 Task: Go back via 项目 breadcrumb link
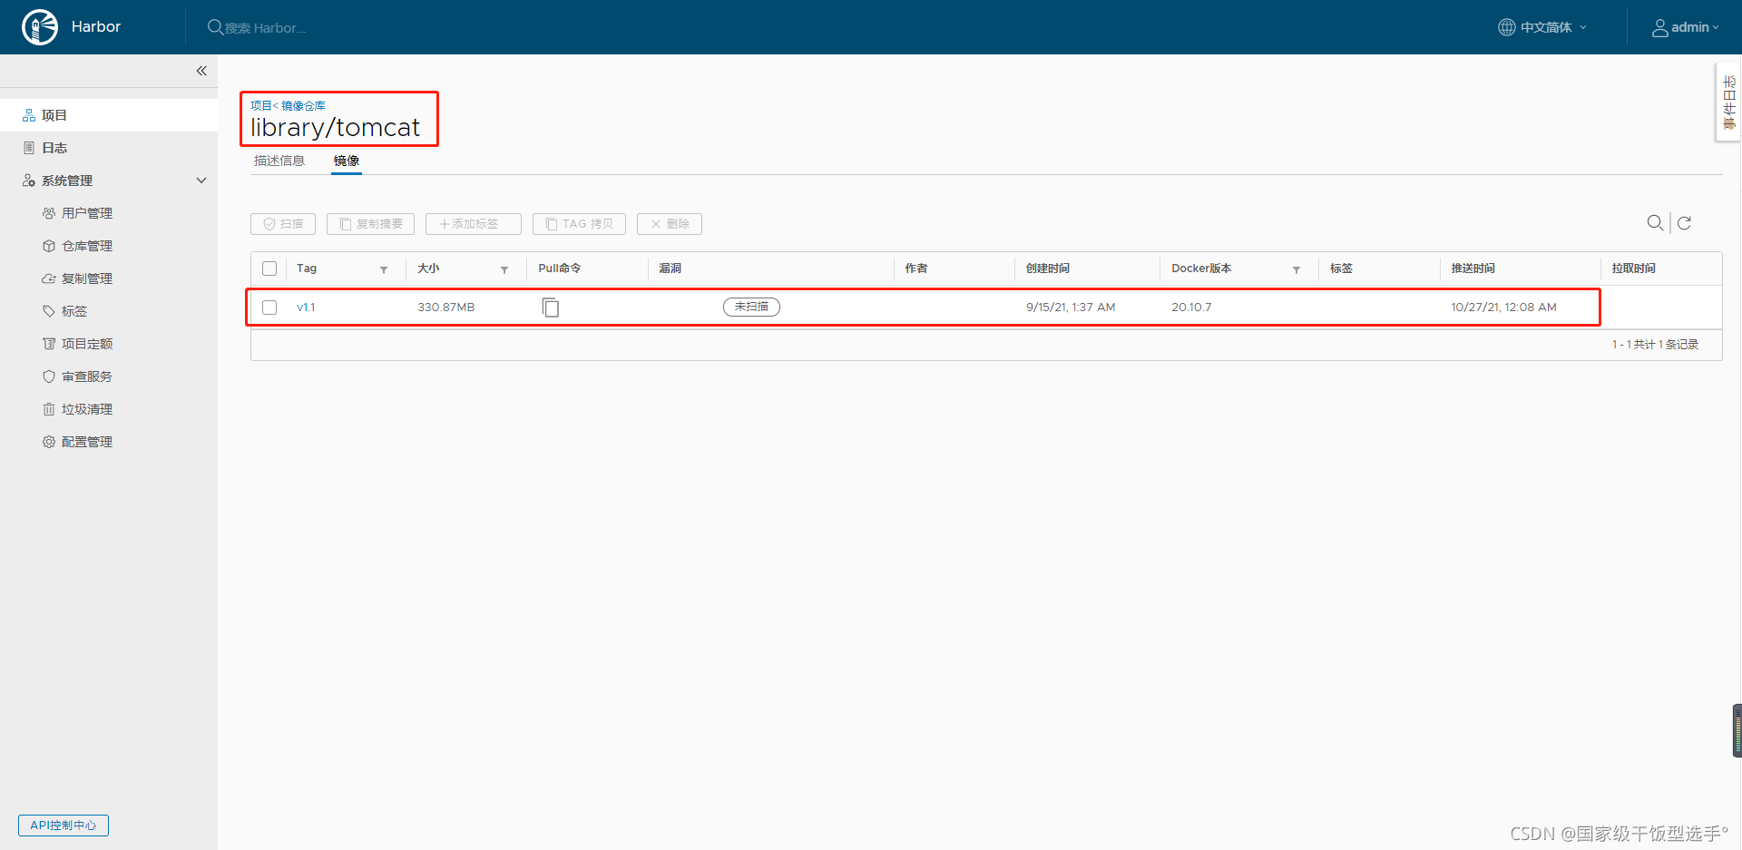(260, 106)
